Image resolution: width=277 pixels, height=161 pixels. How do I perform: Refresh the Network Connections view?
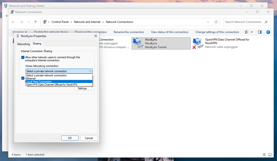[216, 22]
